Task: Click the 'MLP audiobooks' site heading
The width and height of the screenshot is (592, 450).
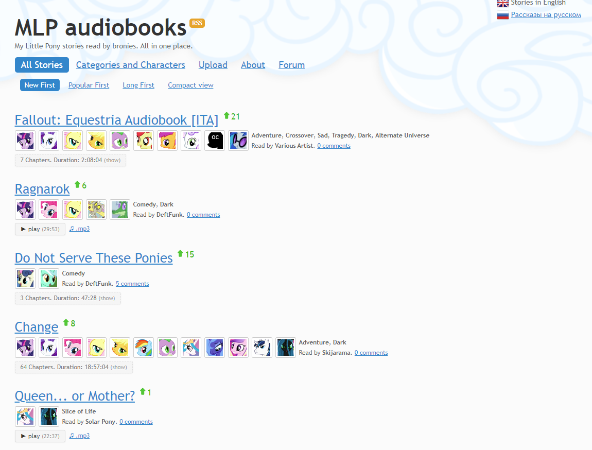Action: [100, 28]
